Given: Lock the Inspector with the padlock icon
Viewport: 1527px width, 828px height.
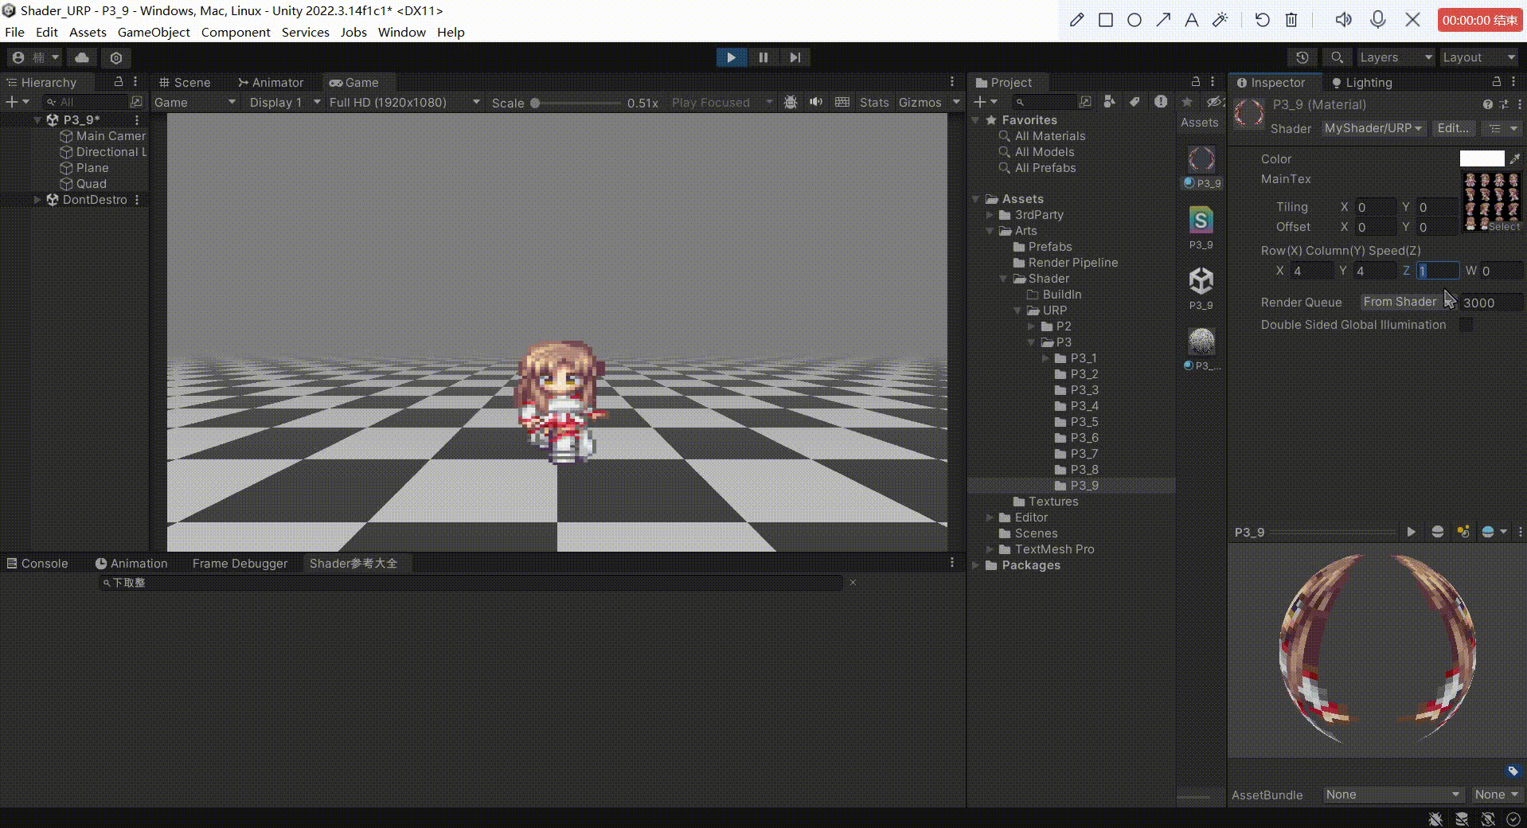Looking at the screenshot, I should point(1496,81).
